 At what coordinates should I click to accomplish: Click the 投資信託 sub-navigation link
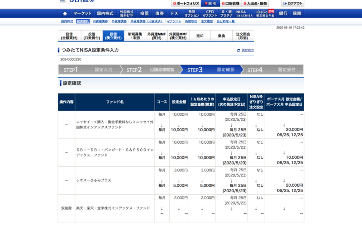pyautogui.click(x=83, y=21)
